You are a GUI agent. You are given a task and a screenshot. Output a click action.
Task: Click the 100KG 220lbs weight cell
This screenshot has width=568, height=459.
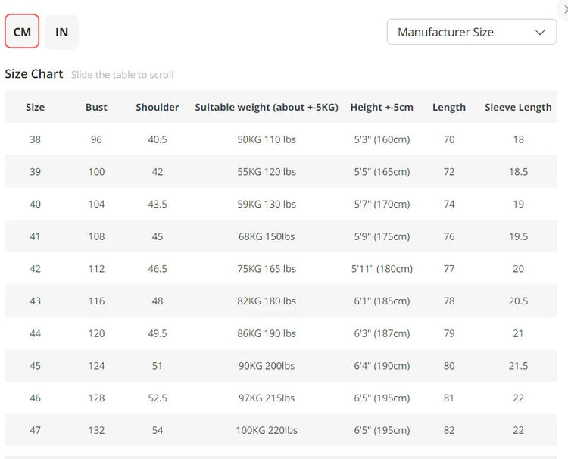(267, 430)
